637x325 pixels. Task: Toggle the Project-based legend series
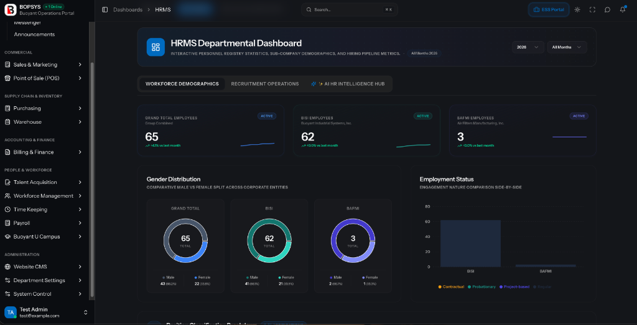tap(514, 287)
